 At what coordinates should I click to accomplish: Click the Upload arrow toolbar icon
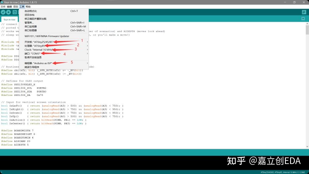(9, 12)
